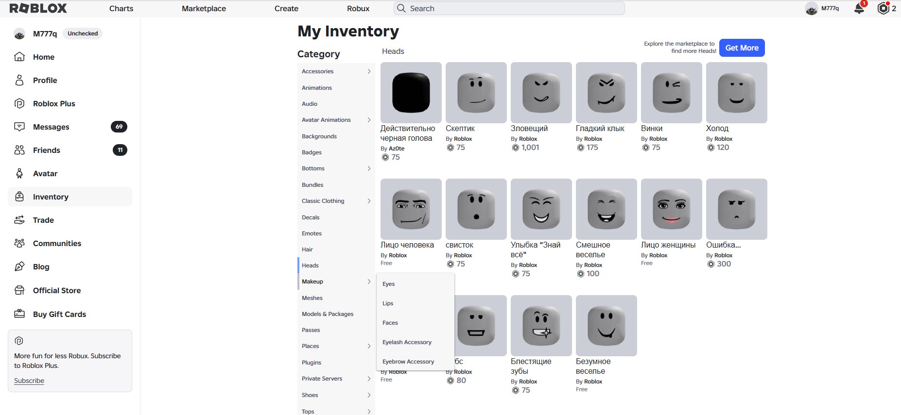
Task: Click the search magnifier icon
Action: (401, 8)
